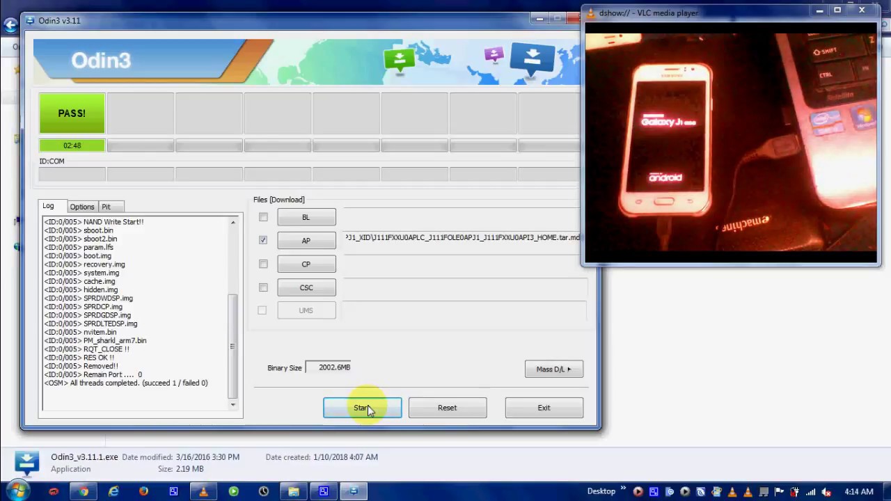Expand the Desktop toolbar chevron on the taskbar
891x501 pixels.
[x=624, y=489]
